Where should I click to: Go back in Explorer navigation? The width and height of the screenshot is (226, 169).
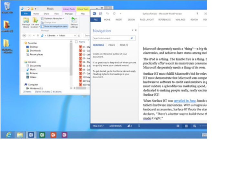point(24,36)
